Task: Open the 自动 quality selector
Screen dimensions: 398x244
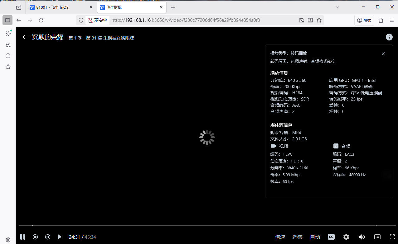Action: click(315, 237)
